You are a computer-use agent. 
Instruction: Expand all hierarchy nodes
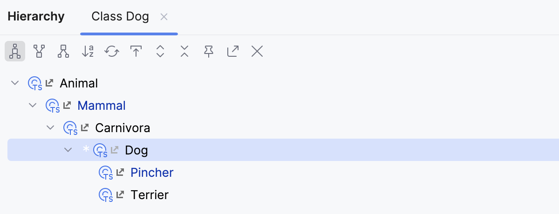(x=160, y=51)
